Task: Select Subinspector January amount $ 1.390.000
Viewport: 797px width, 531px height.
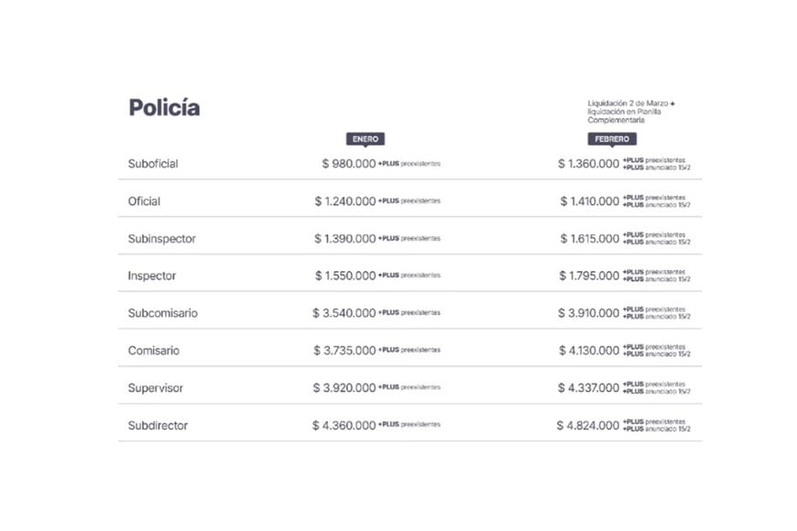Action: [345, 239]
